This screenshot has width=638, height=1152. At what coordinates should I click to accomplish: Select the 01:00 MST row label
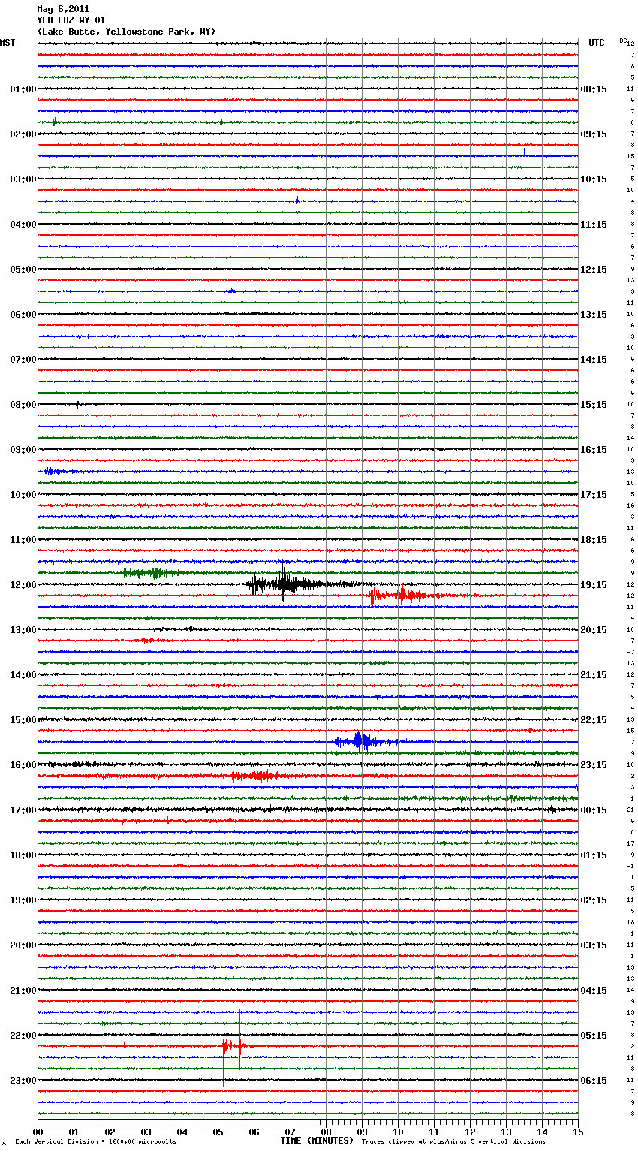(x=23, y=89)
